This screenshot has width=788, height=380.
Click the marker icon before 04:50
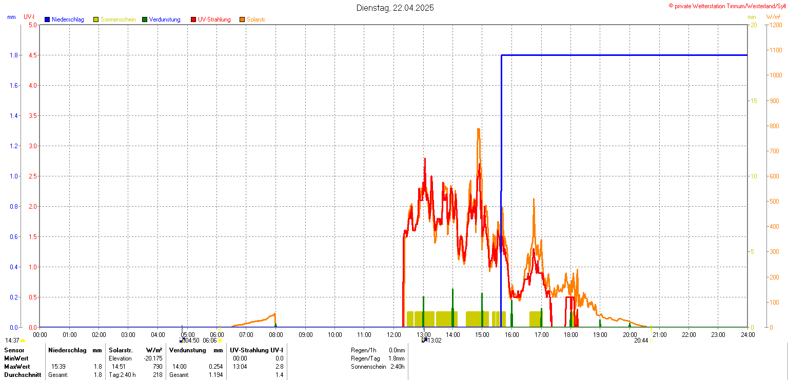click(182, 340)
